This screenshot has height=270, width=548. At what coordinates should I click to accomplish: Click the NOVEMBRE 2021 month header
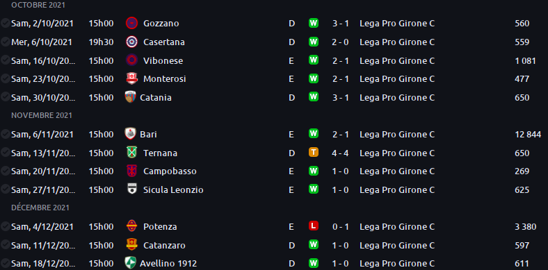click(x=42, y=115)
